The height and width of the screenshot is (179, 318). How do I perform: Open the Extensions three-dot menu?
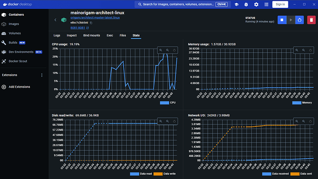coord(42,75)
